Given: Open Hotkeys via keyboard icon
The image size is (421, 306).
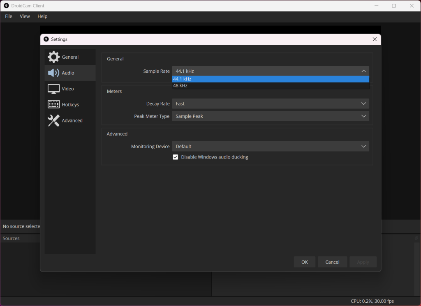Looking at the screenshot, I should click(53, 104).
